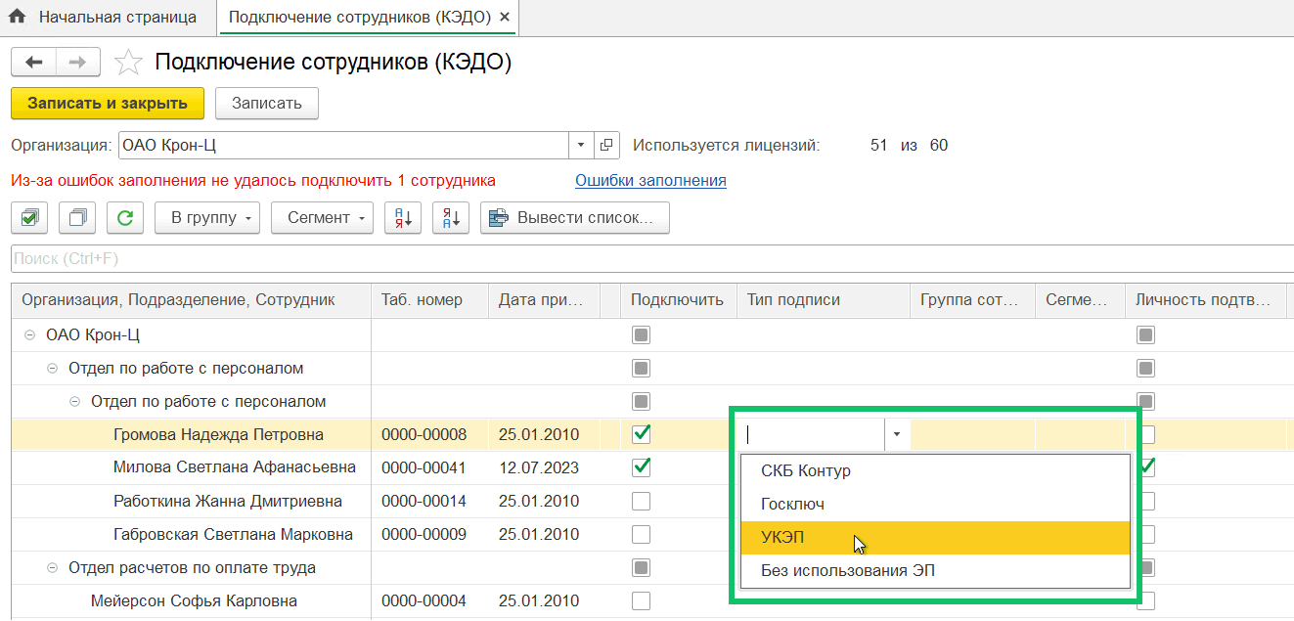Check Подключить for Габровская Светлана Марковна

click(641, 534)
